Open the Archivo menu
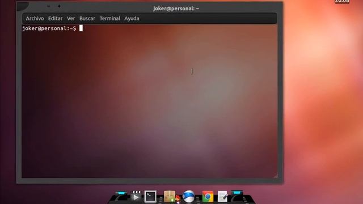 pos(35,19)
